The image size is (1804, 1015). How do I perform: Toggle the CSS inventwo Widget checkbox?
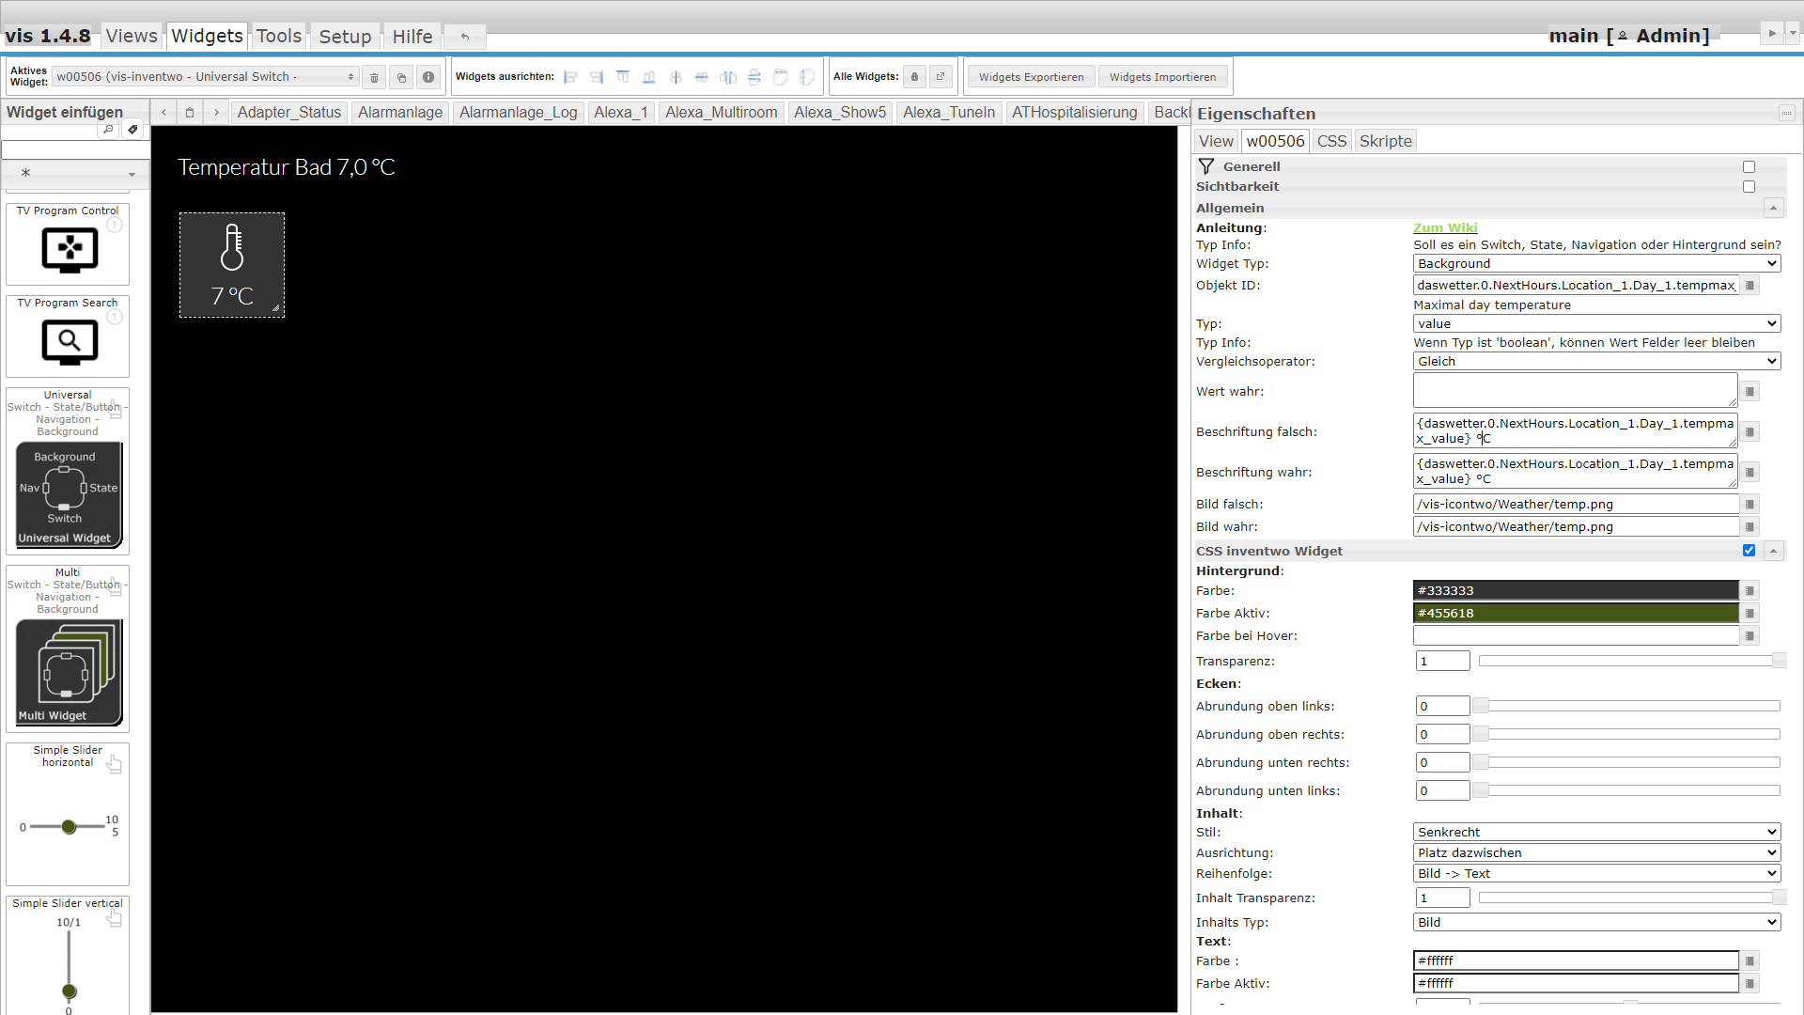tap(1750, 550)
